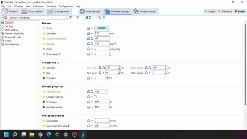Reset Extruder other layers temperature arrow
Image resolution: width=247 pixels, height=139 pixels.
150,68
